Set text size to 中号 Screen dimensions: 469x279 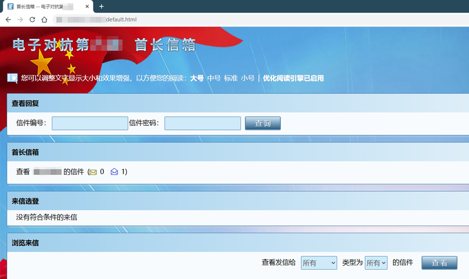pyautogui.click(x=213, y=78)
